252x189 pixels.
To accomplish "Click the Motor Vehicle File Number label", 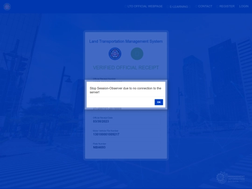I will pyautogui.click(x=105, y=131).
